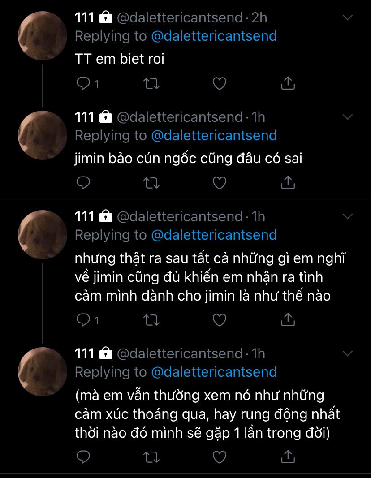The width and height of the screenshot is (371, 478).
Task: Share the "TT em biet roi" tweet
Action: [287, 83]
